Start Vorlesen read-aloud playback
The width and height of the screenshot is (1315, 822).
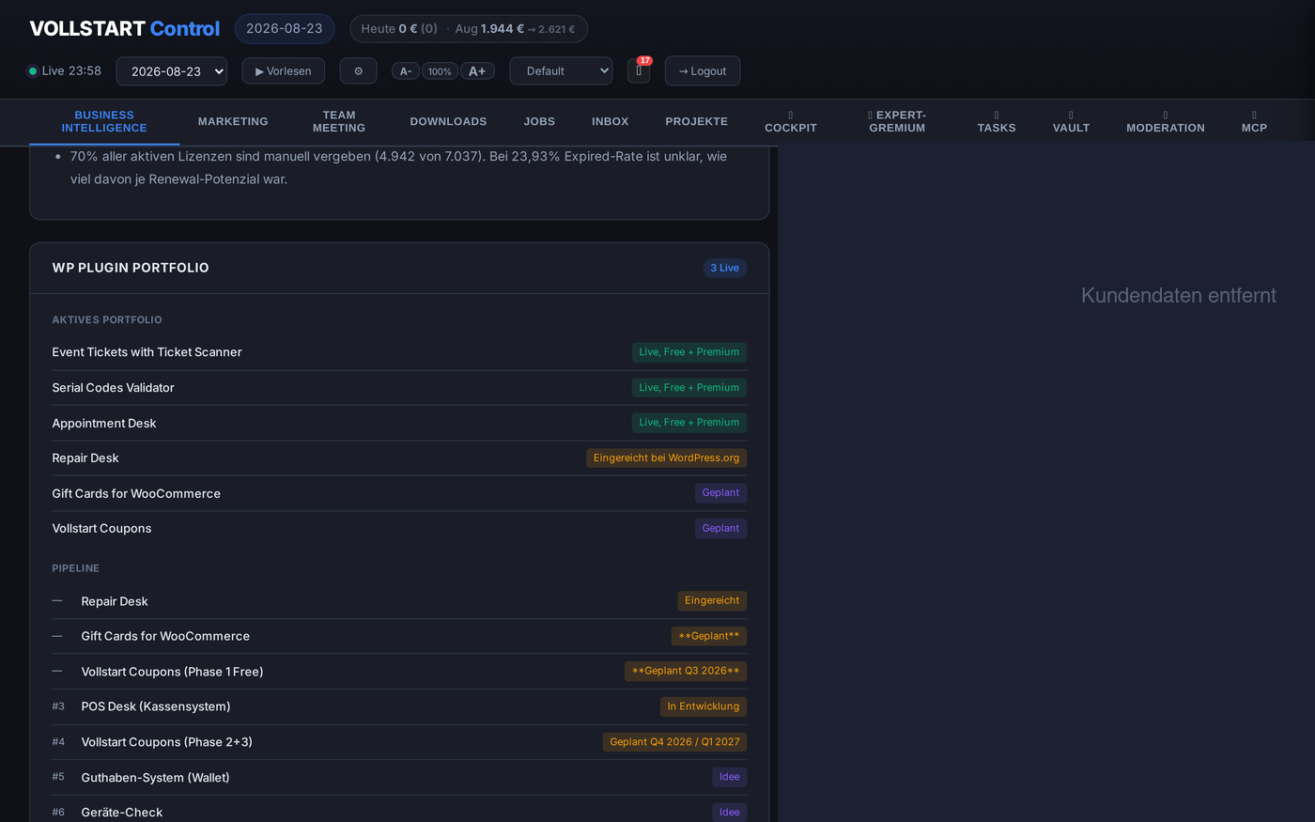(x=284, y=70)
